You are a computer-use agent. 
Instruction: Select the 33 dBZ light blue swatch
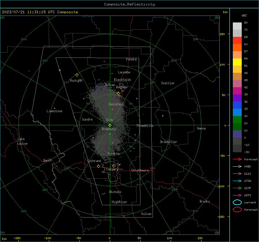237,112
